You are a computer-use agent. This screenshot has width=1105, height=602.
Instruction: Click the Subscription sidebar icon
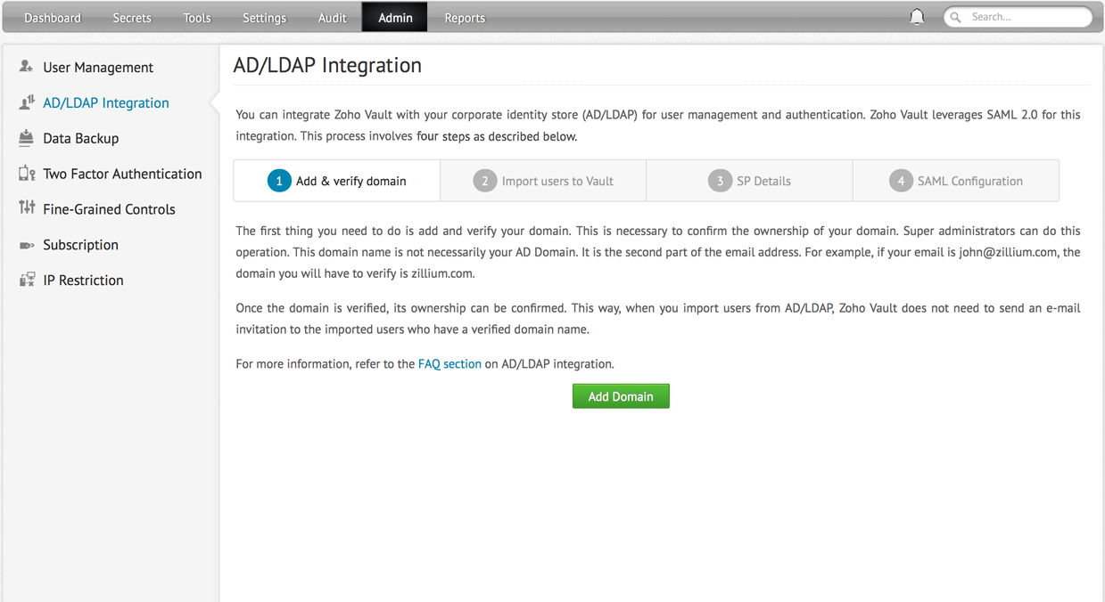point(27,245)
